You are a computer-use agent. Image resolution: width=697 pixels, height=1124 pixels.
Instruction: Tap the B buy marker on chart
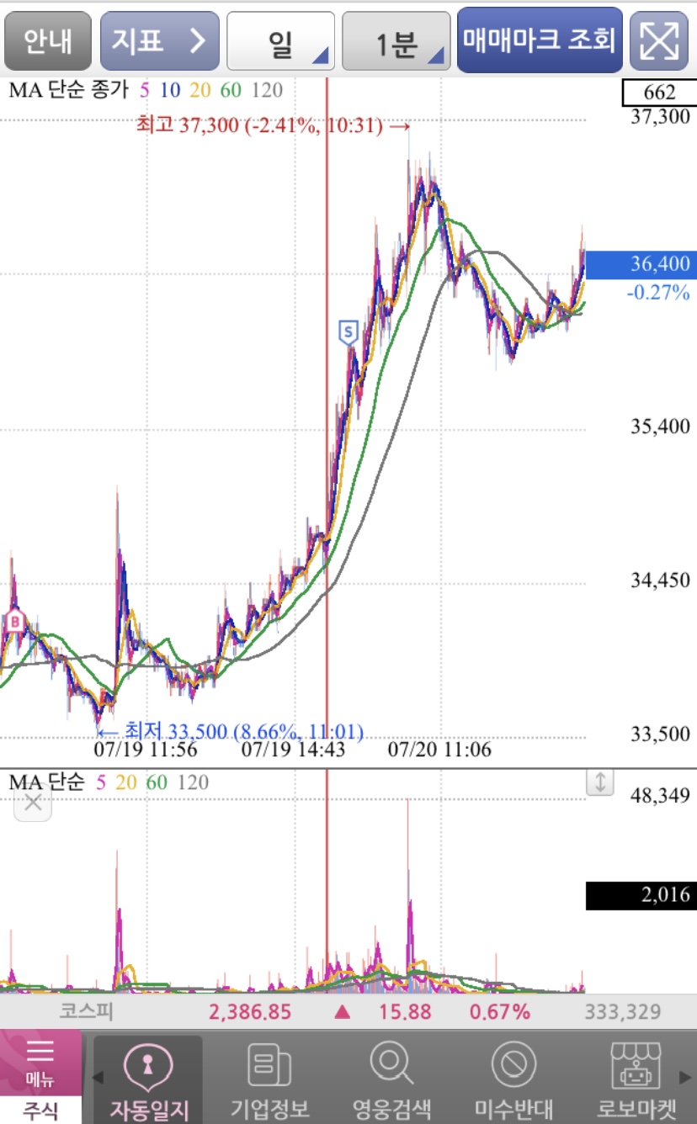point(14,623)
